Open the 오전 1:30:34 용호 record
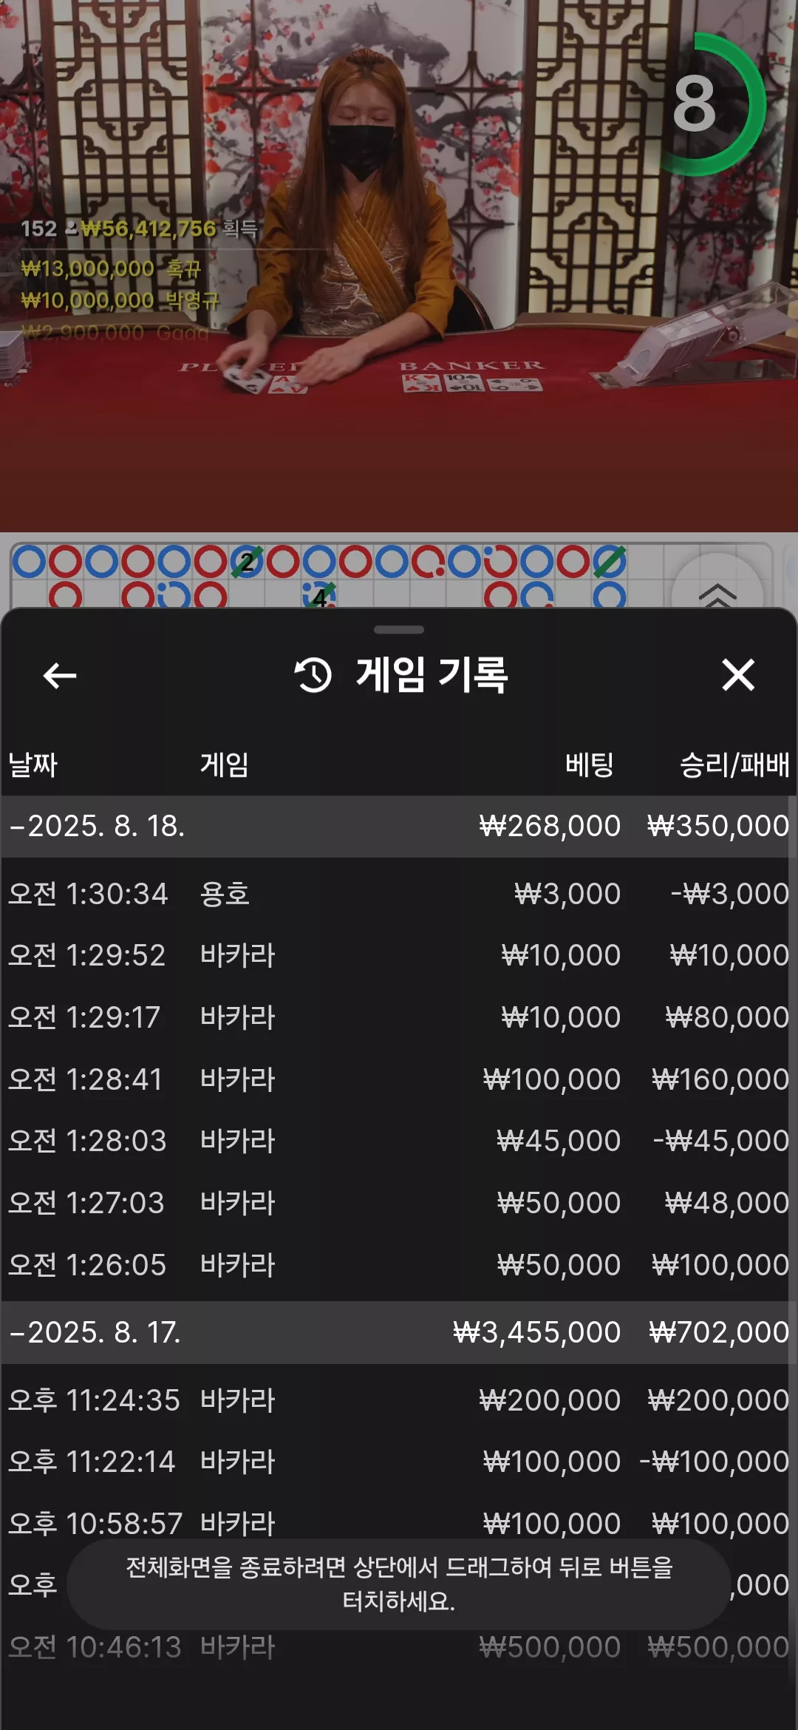This screenshot has height=1730, width=798. tap(399, 894)
